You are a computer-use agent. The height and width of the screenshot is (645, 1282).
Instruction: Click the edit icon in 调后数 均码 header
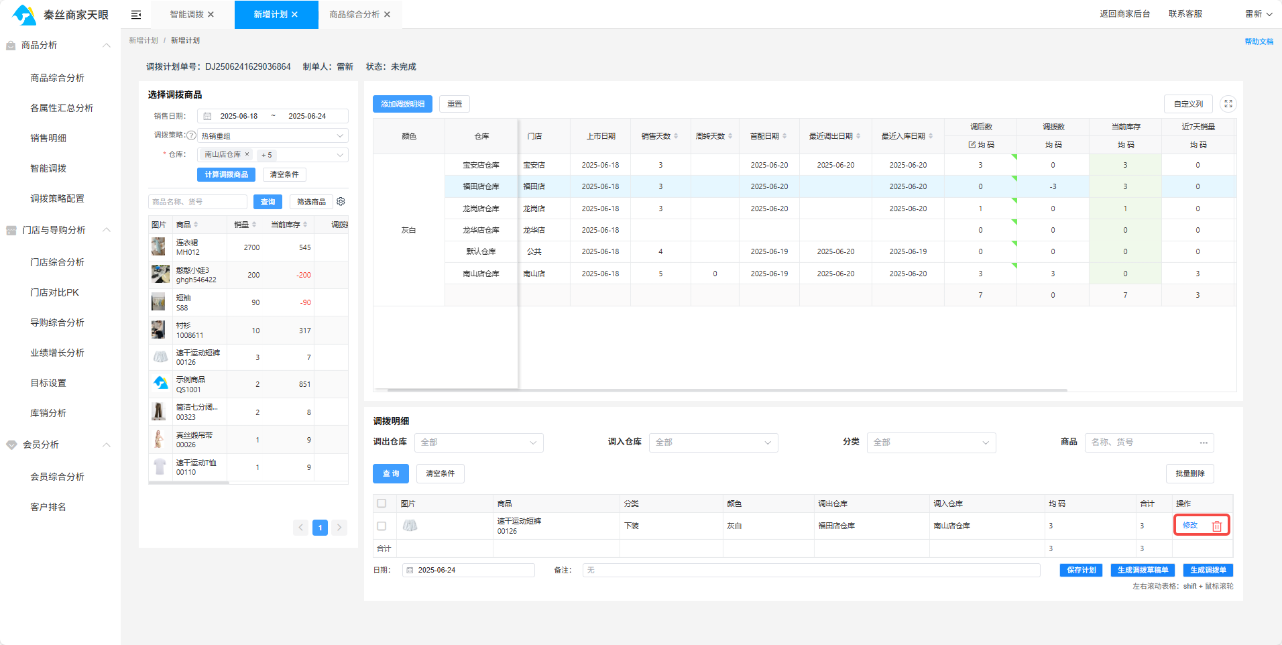[x=972, y=145]
